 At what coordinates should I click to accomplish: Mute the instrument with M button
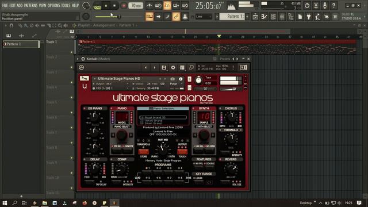189,88
